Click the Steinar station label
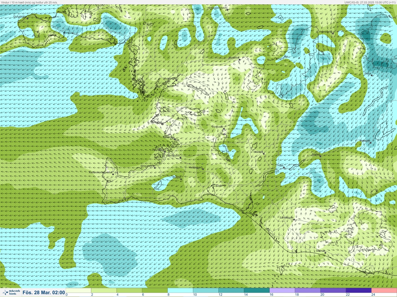This screenshot has height=297, width=397. click(x=320, y=250)
